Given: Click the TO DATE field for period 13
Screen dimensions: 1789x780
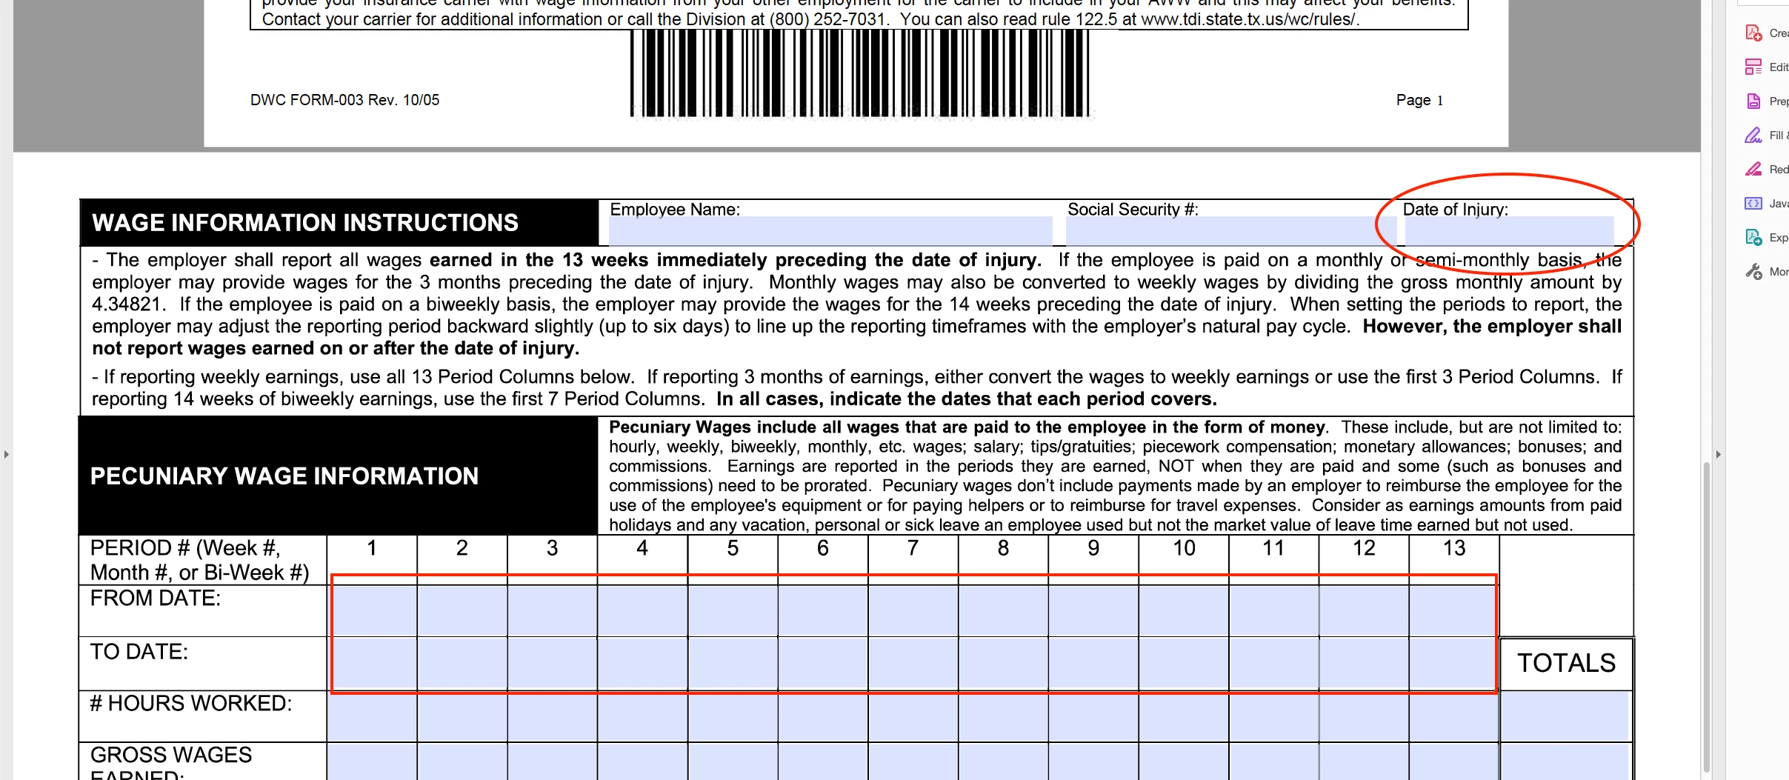Looking at the screenshot, I should point(1453,664).
